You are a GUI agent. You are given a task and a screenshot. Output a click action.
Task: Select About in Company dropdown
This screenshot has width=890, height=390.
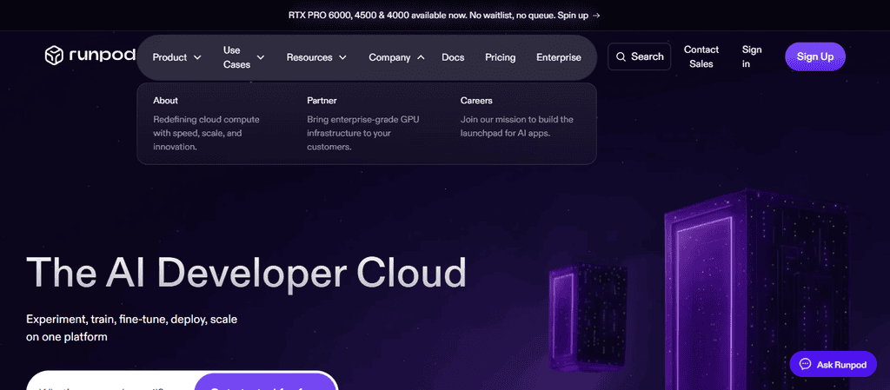(165, 101)
